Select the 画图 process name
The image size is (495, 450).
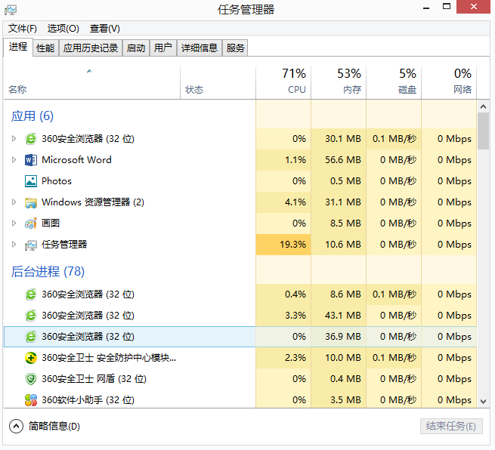51,223
